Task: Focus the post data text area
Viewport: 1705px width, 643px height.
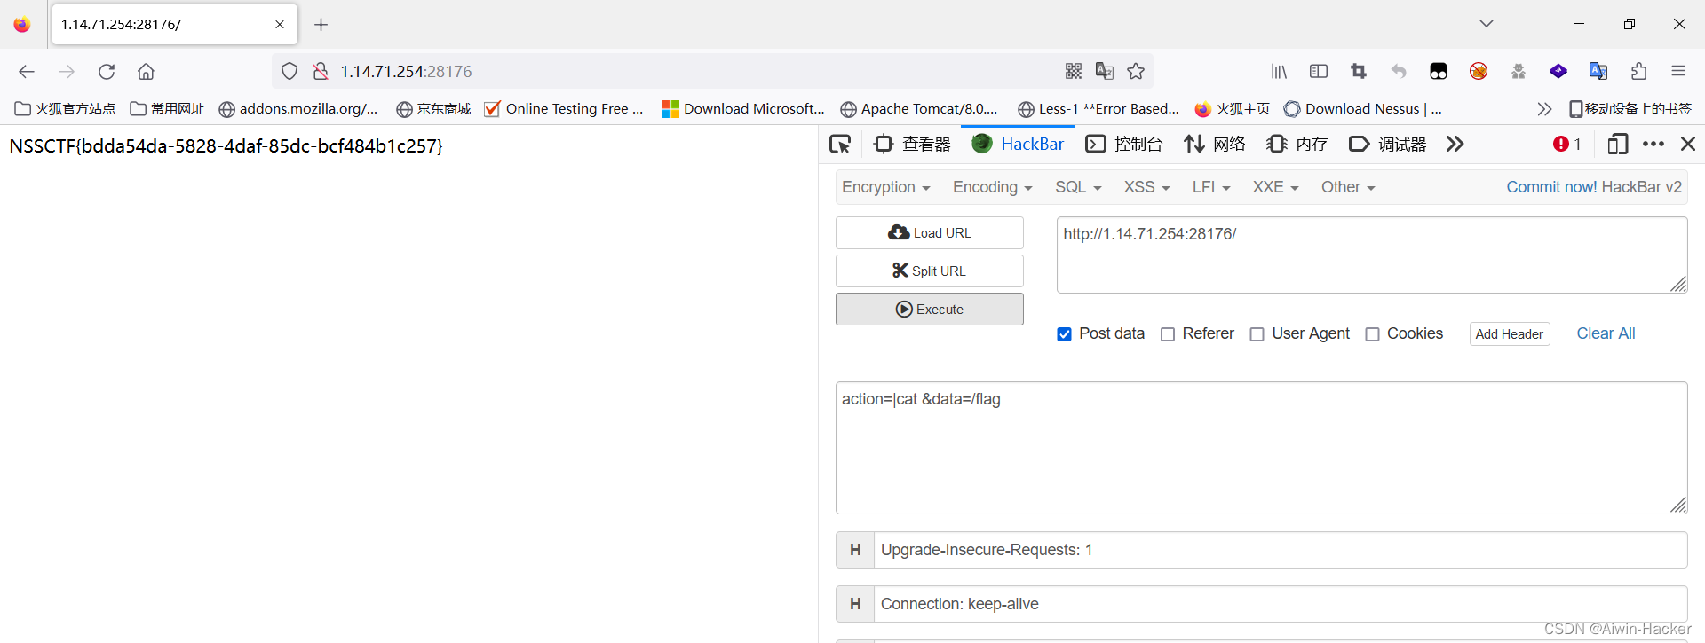Action: pyautogui.click(x=1261, y=448)
